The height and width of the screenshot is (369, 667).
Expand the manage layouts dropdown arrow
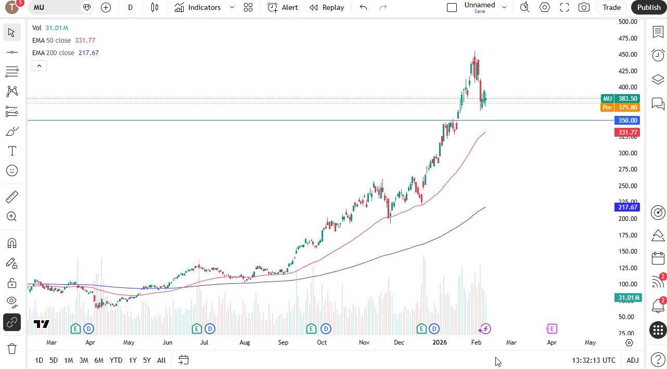pos(504,7)
